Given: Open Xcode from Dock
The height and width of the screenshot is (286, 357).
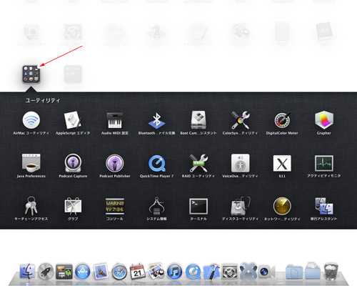Looking at the screenshot, I should [x=211, y=272].
